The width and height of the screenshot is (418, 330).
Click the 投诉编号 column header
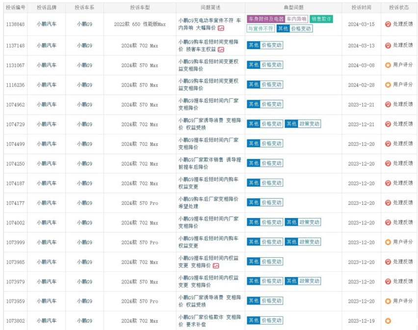coord(16,7)
